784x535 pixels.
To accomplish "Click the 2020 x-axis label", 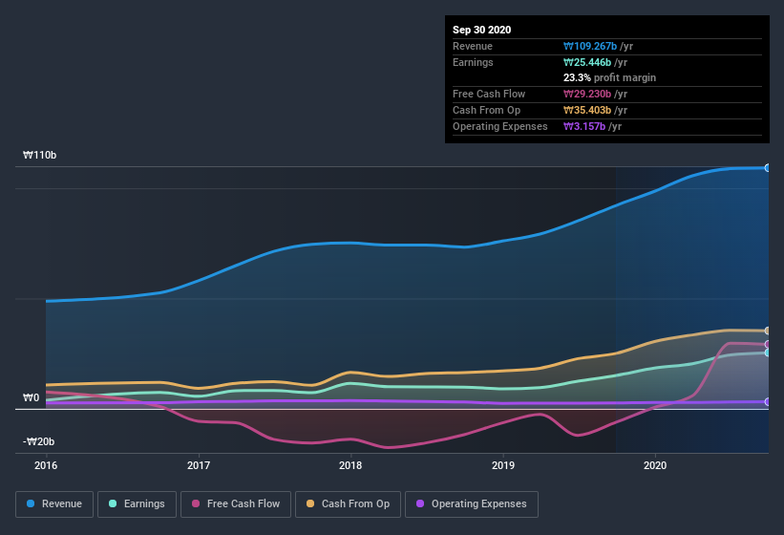I will tap(655, 465).
